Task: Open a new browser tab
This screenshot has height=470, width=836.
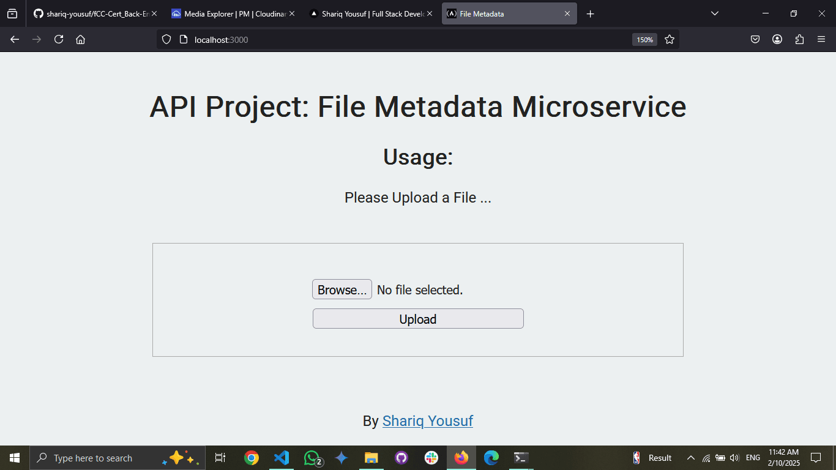Action: pyautogui.click(x=590, y=13)
